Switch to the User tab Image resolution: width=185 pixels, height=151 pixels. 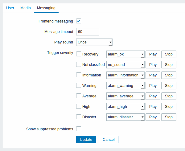(10, 8)
